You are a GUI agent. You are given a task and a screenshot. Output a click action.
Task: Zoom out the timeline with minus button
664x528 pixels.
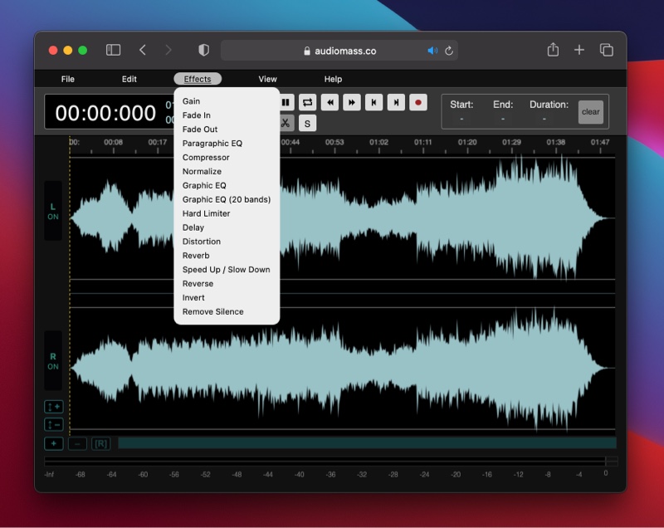77,444
